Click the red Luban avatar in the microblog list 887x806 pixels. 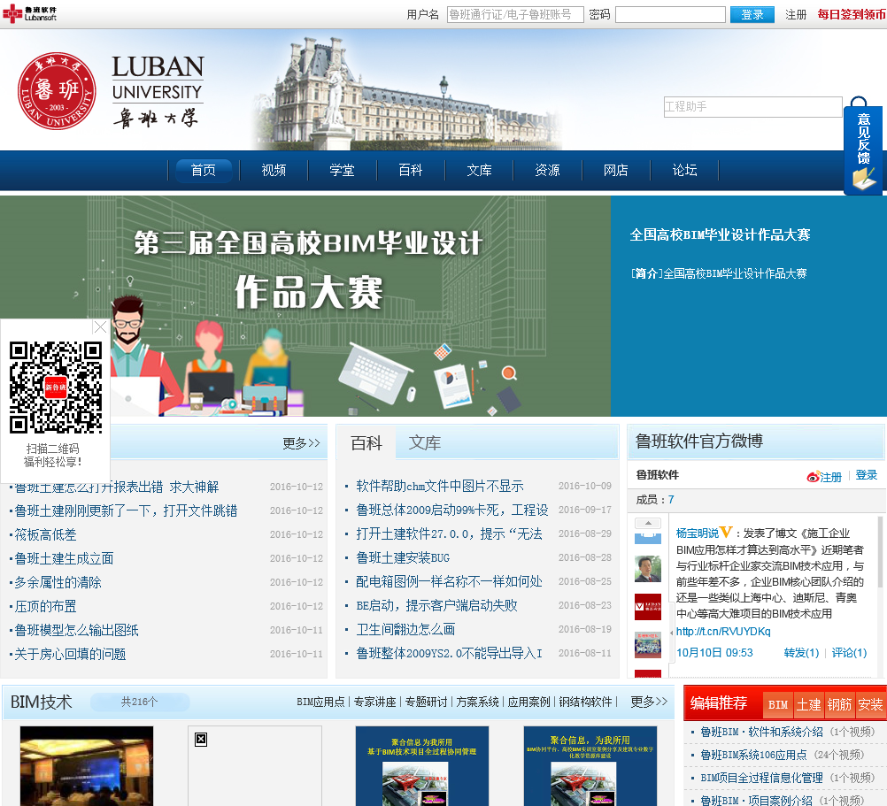[x=648, y=606]
